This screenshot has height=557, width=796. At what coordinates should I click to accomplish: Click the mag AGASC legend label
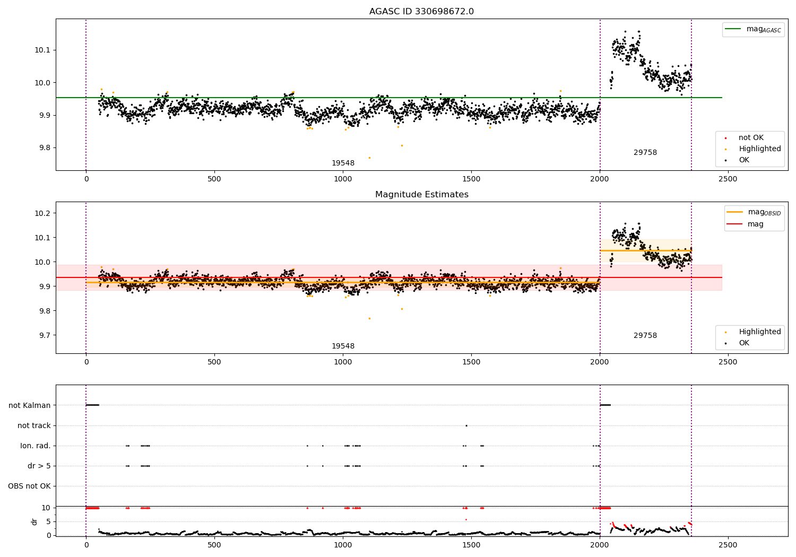(764, 29)
